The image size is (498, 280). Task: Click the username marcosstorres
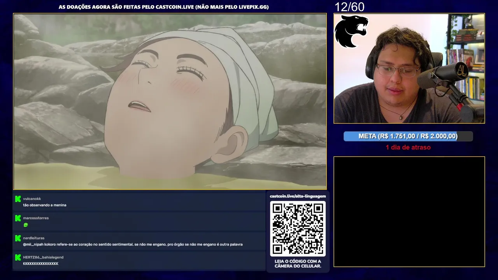pyautogui.click(x=36, y=218)
